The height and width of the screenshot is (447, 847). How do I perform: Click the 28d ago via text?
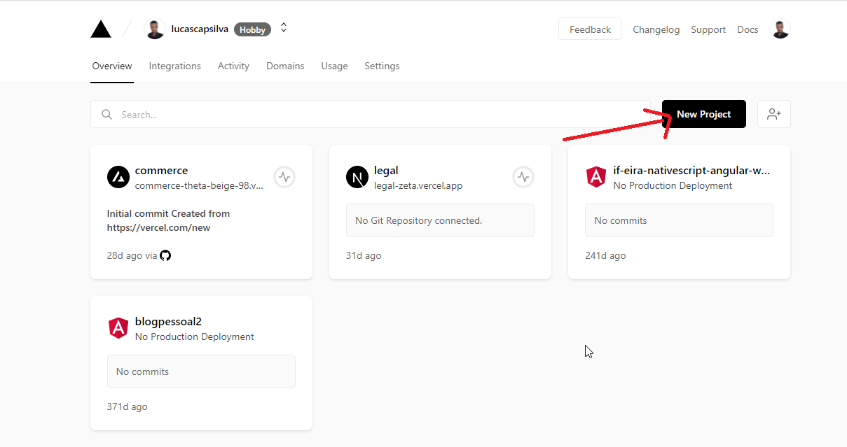(x=132, y=255)
